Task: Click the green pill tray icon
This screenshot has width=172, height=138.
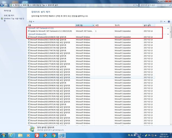Action: coord(146,135)
